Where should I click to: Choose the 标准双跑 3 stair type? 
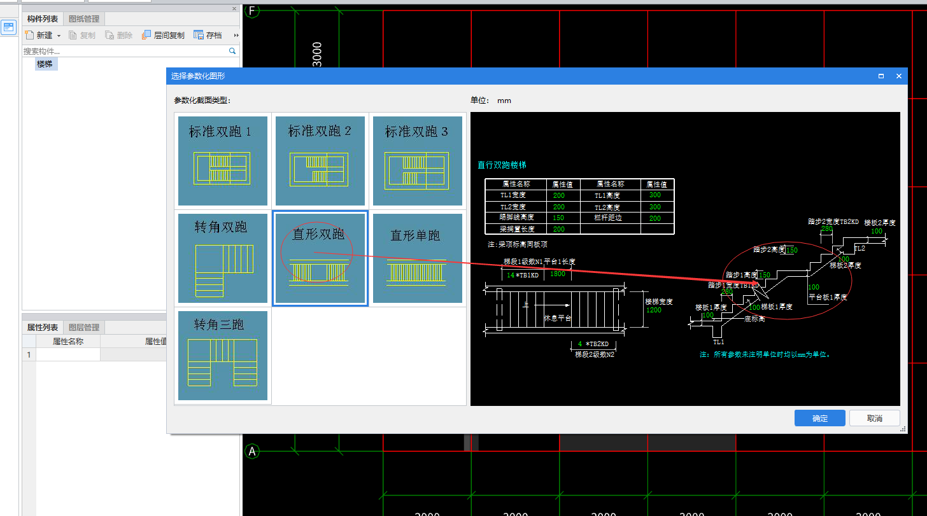418,160
